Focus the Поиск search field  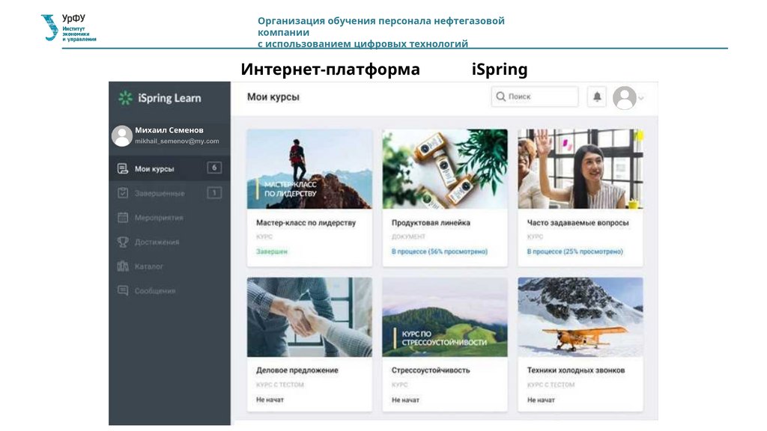[x=535, y=97]
